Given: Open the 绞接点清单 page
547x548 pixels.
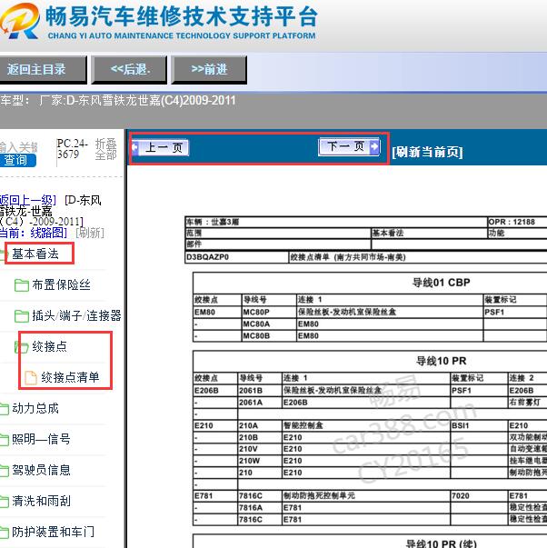Looking at the screenshot, I should (x=70, y=377).
